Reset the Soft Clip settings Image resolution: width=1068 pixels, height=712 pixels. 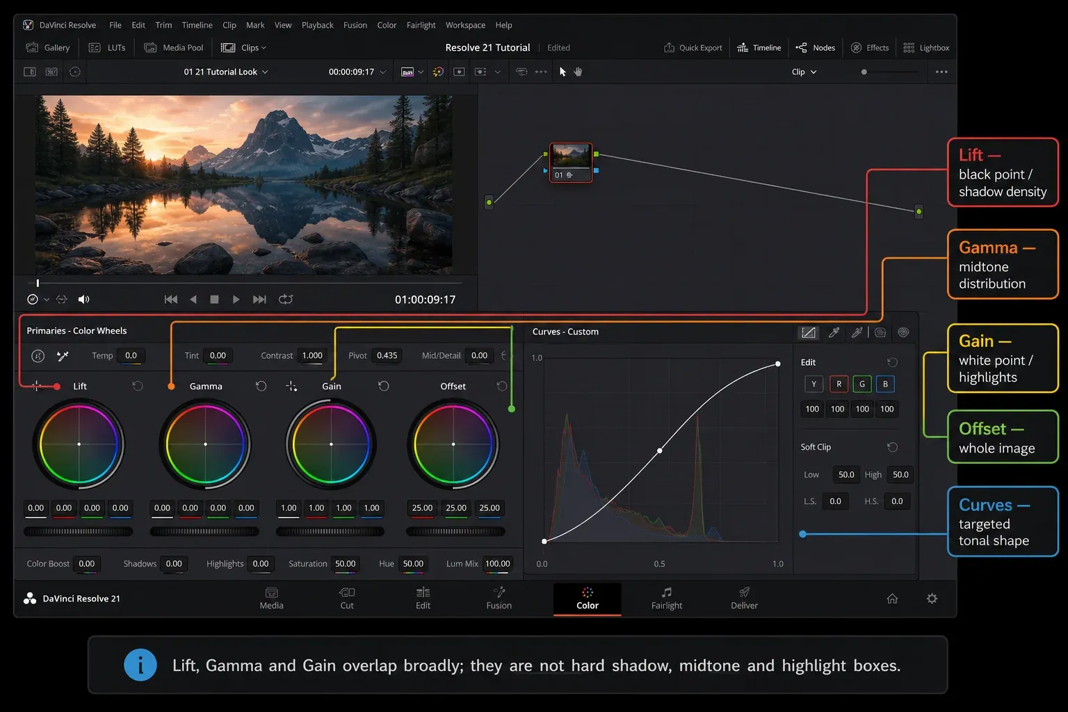(893, 447)
